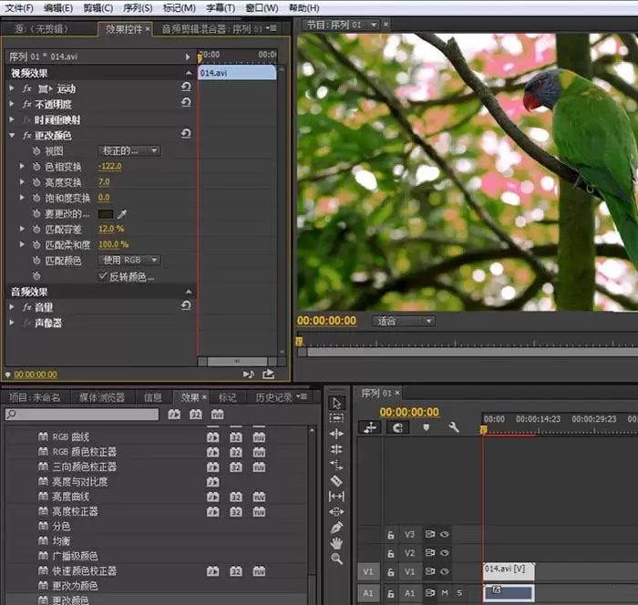Click the 要更改的 color swatch

106,213
